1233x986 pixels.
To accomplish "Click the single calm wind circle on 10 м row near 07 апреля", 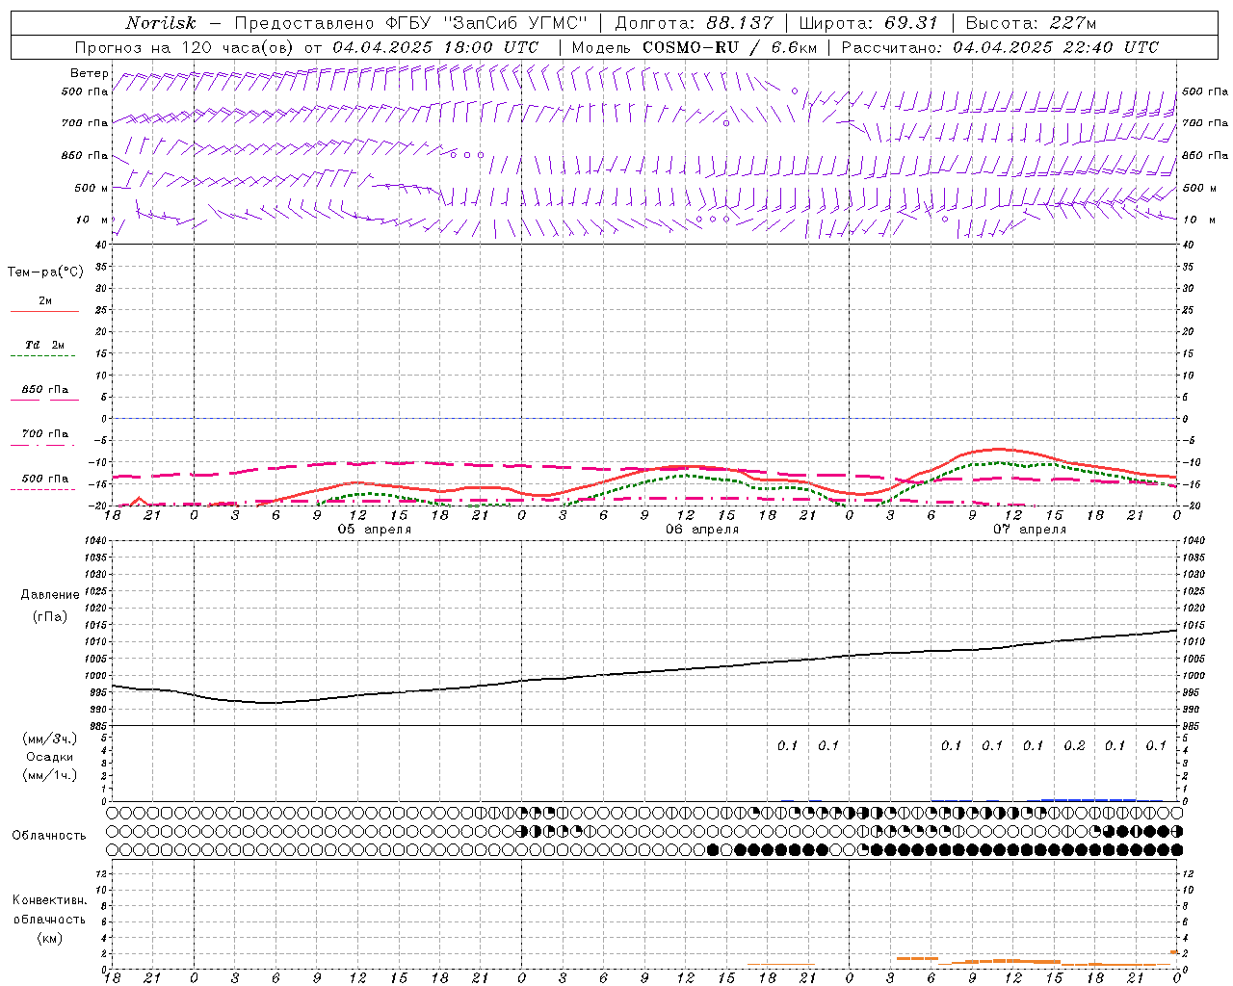I will (945, 220).
